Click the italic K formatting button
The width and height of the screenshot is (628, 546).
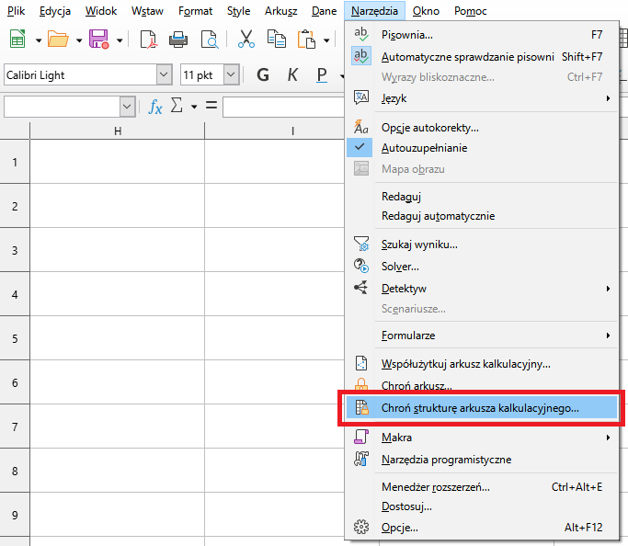point(292,75)
